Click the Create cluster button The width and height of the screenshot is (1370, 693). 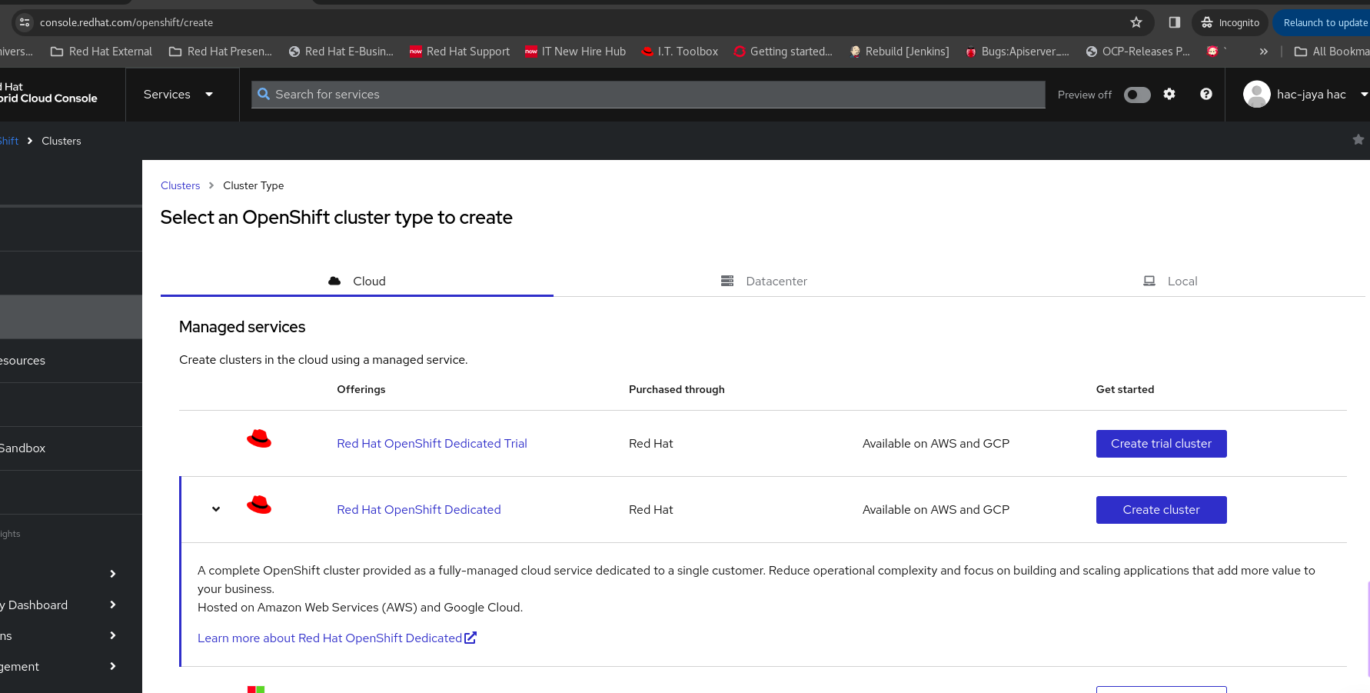(x=1161, y=510)
